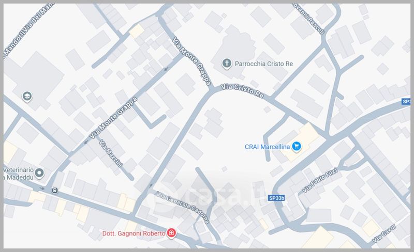Viewport: 414px width, 252px height.
Task: Open the Dott. Gagnoni Roberto label
Action: pos(134,233)
